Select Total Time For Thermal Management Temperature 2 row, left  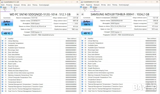[40, 91]
